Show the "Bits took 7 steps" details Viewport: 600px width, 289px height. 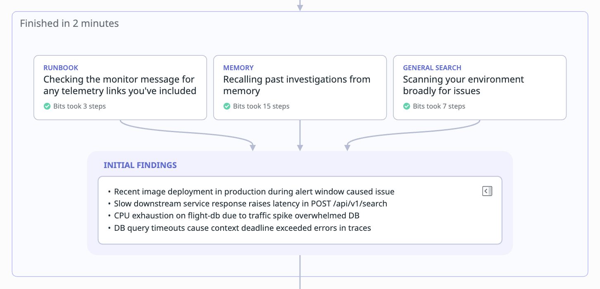click(x=439, y=107)
